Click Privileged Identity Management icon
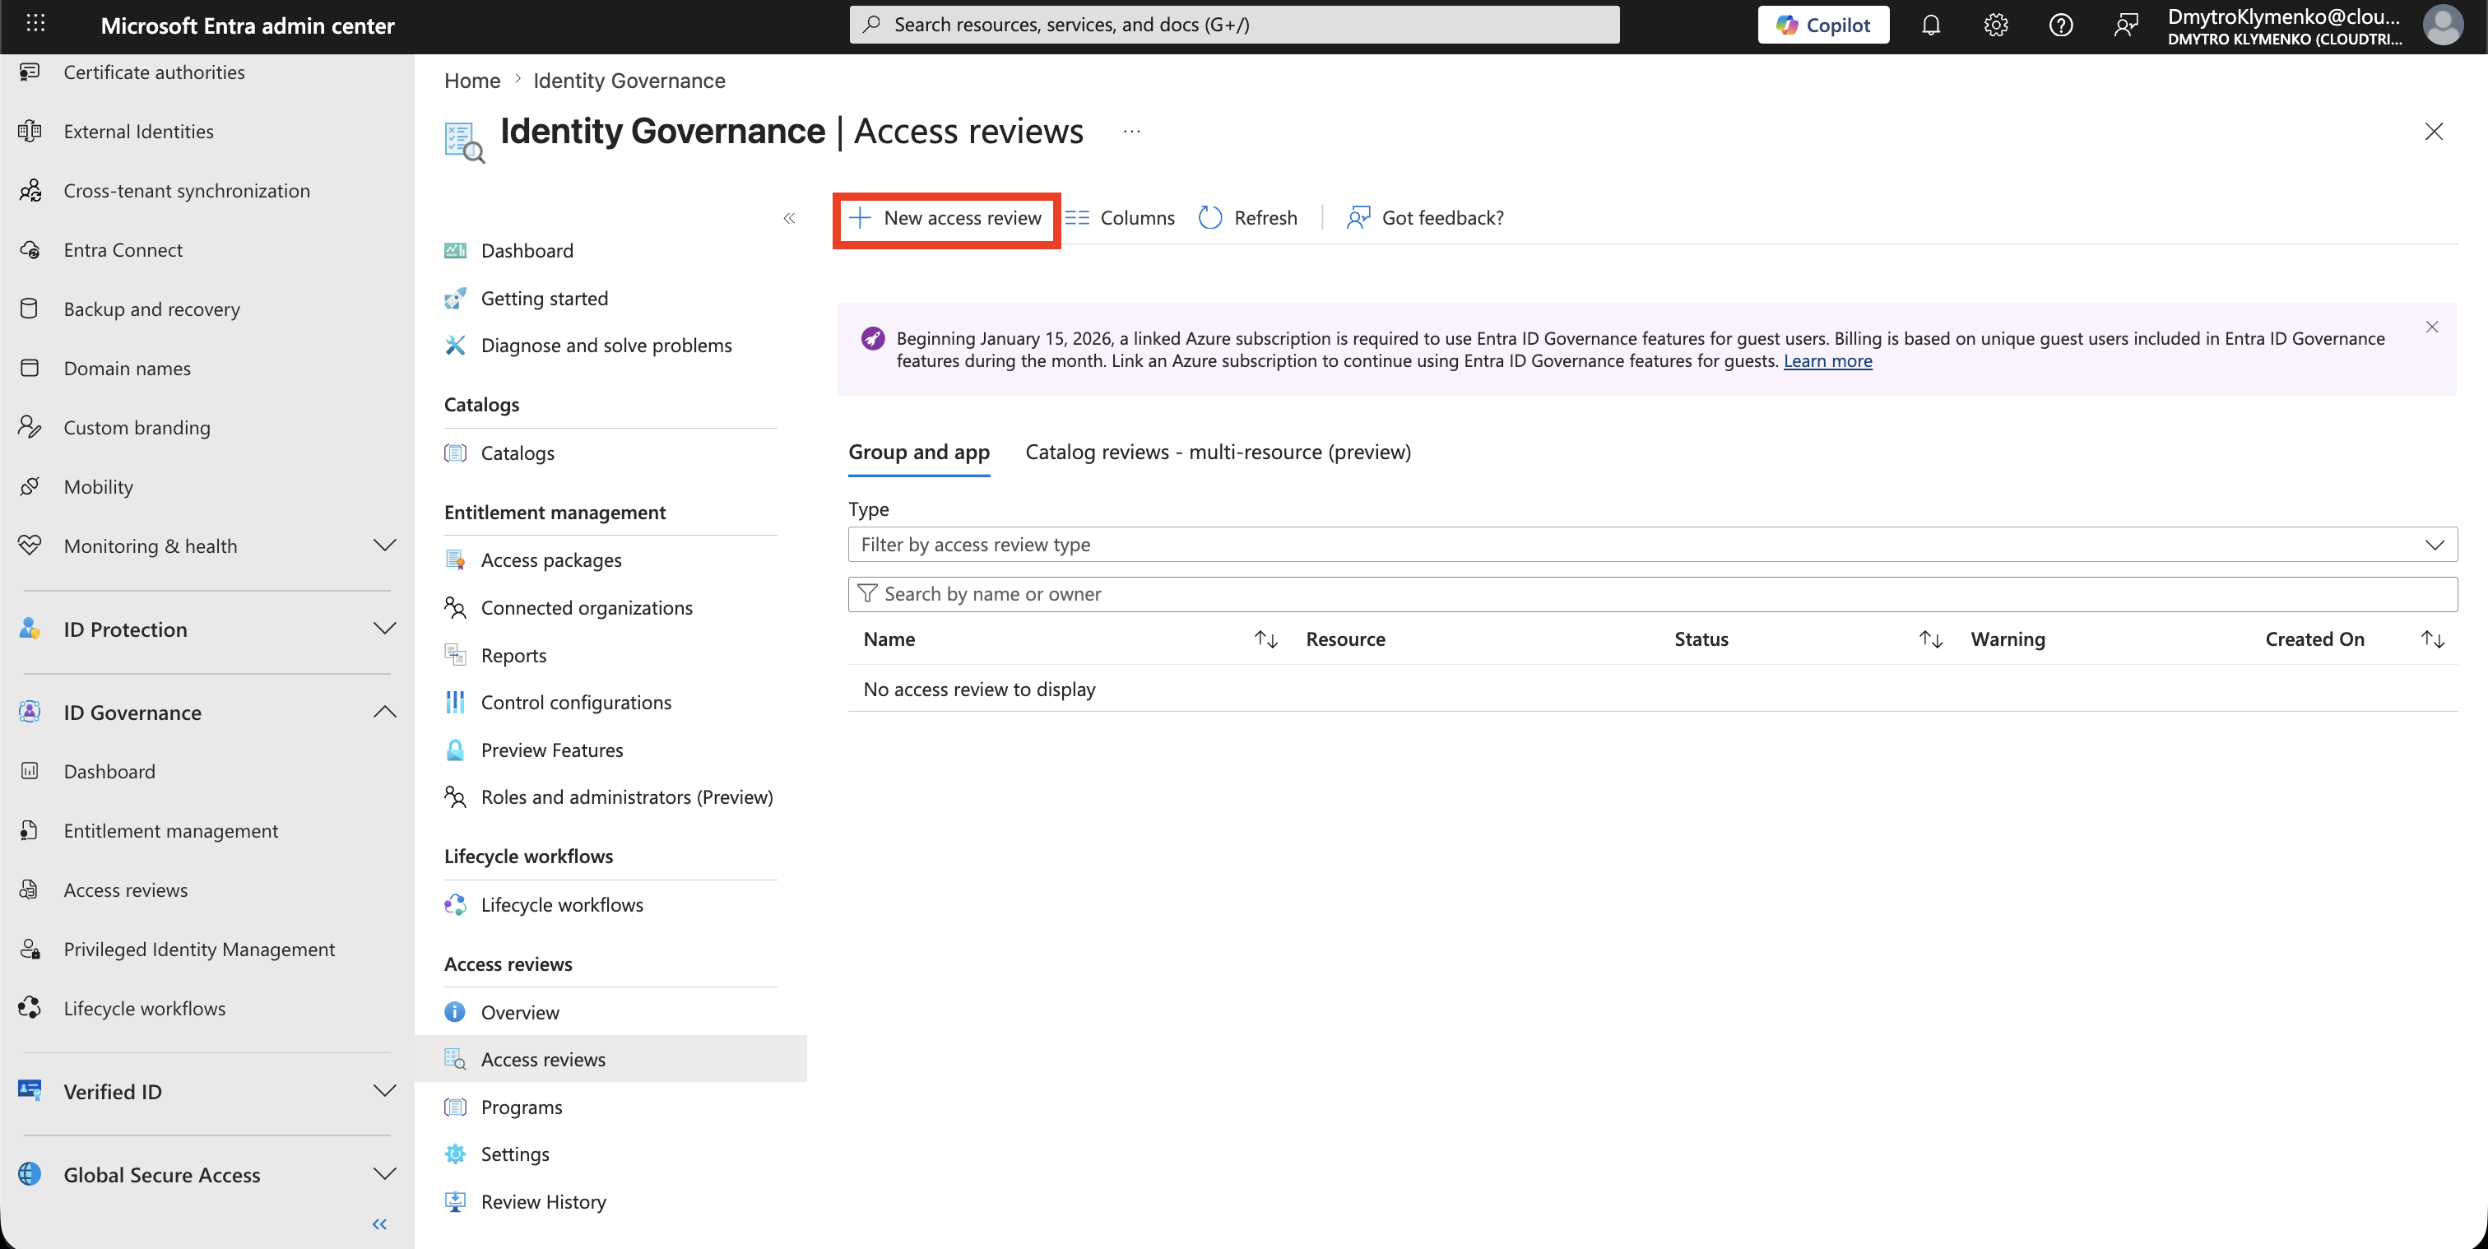 tap(30, 949)
